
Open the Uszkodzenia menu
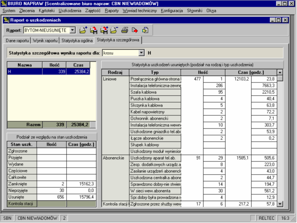tap(70, 11)
